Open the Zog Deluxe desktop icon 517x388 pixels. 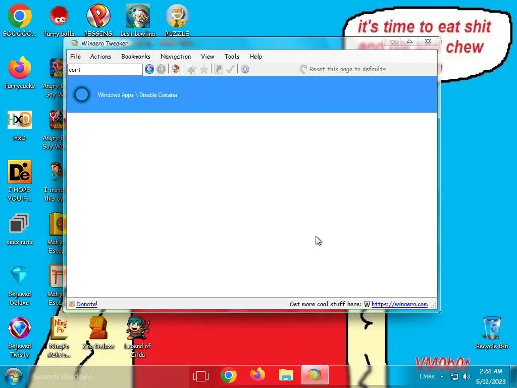coord(98,333)
